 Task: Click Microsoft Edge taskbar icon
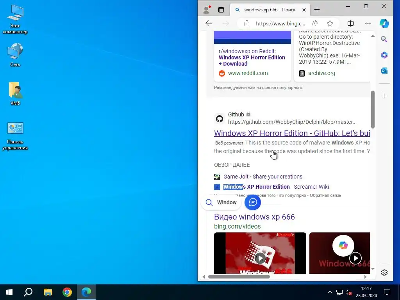(86, 292)
